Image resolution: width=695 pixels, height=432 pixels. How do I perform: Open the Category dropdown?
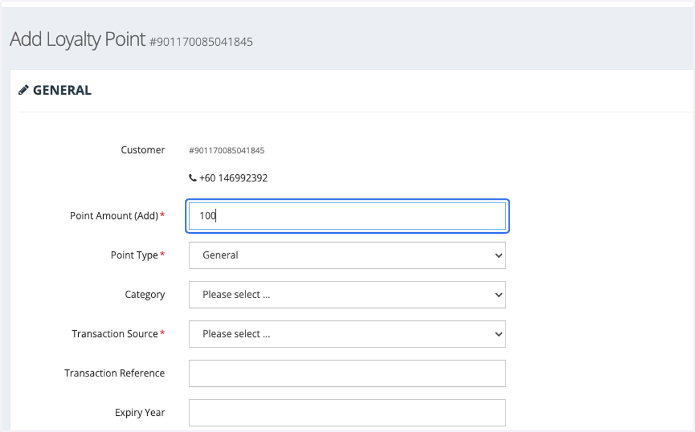[348, 295]
